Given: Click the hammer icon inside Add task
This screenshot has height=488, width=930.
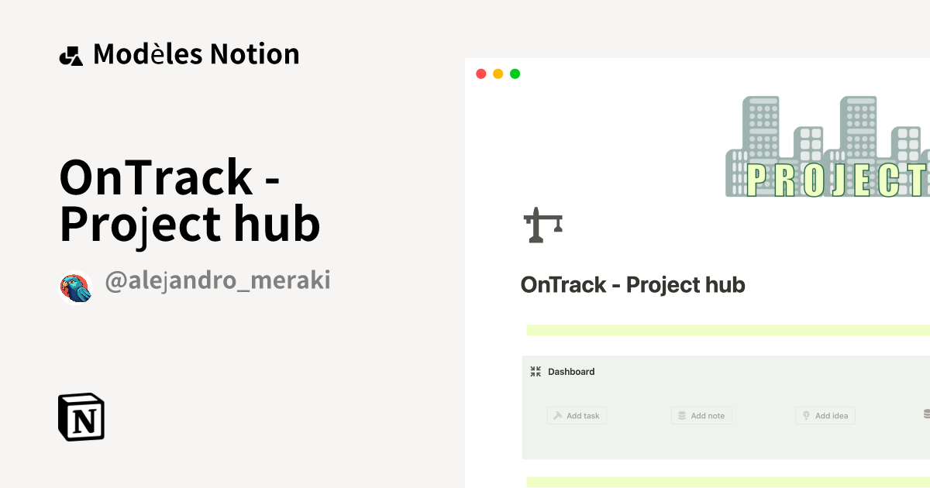Looking at the screenshot, I should 558,415.
